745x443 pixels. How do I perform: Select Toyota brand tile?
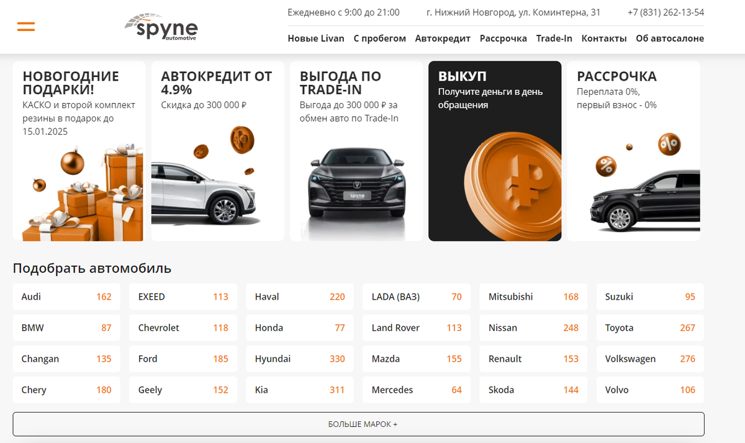click(650, 328)
